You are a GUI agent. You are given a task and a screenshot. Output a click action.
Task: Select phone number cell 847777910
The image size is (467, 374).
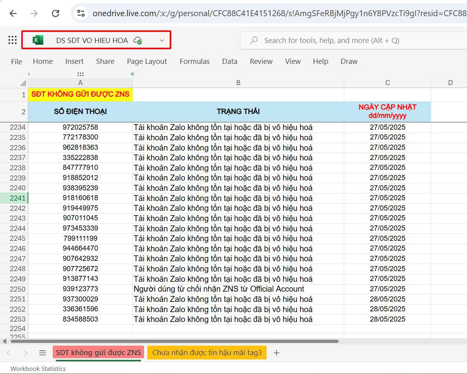tap(80, 168)
